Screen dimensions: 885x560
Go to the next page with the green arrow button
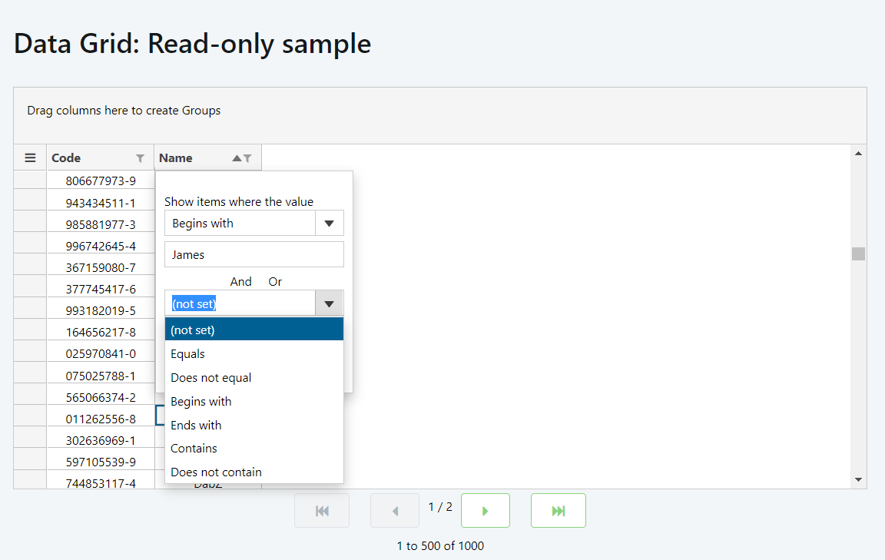pyautogui.click(x=486, y=510)
